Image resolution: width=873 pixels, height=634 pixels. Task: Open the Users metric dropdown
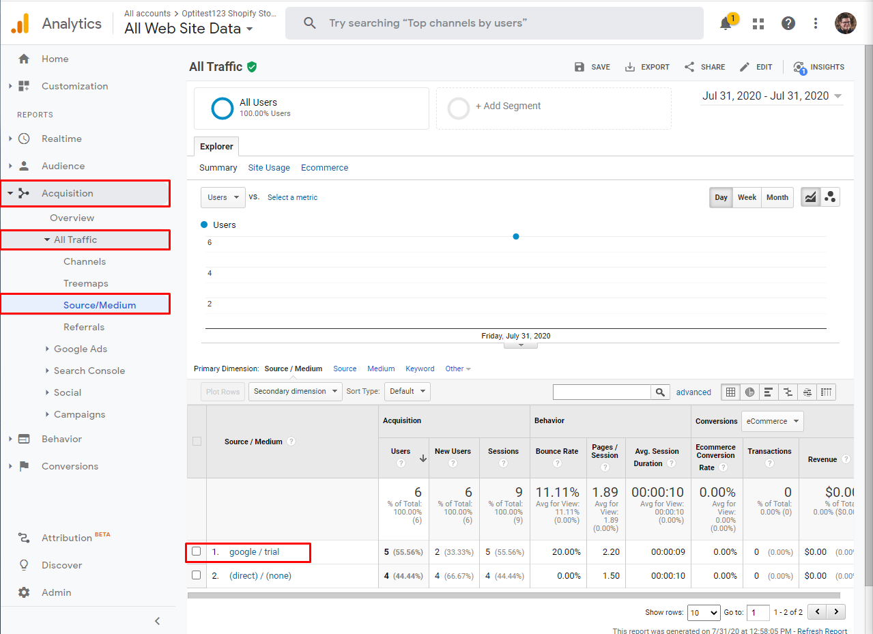pos(223,197)
